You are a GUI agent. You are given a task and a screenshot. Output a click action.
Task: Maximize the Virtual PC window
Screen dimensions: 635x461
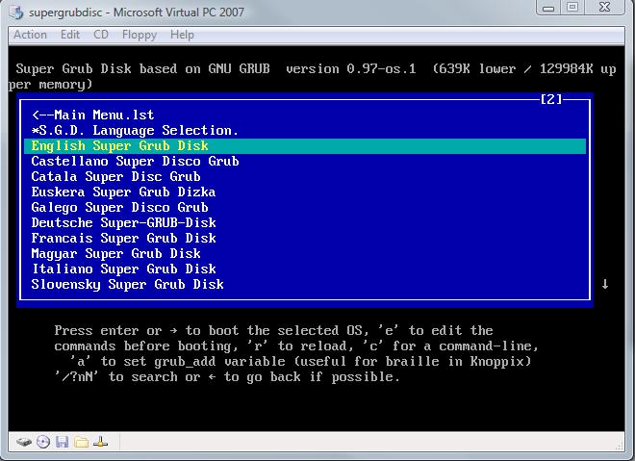coord(572,8)
